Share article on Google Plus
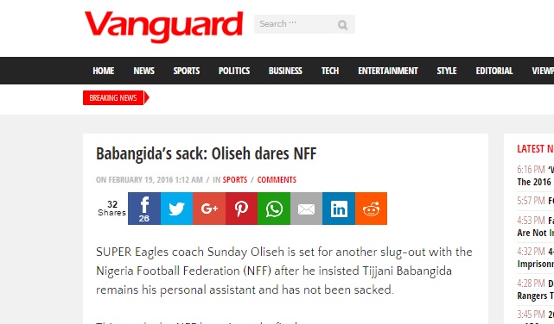The height and width of the screenshot is (324, 554). [x=209, y=209]
